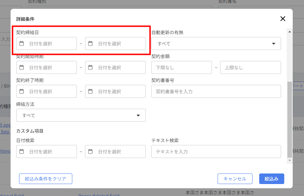
Task: Click calendar icon in 契約終了時期 end date
Action: (x=90, y=91)
